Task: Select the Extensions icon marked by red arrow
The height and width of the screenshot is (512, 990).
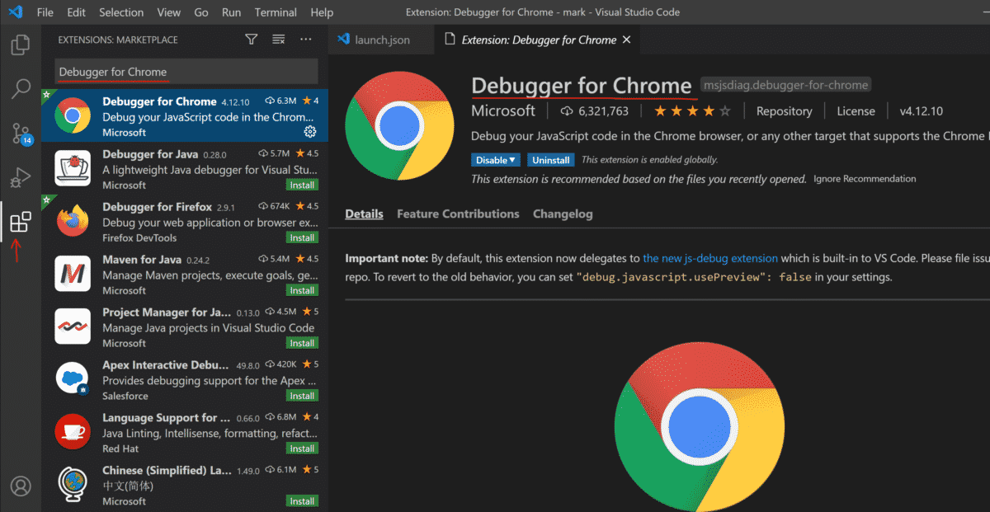Action: click(x=21, y=221)
